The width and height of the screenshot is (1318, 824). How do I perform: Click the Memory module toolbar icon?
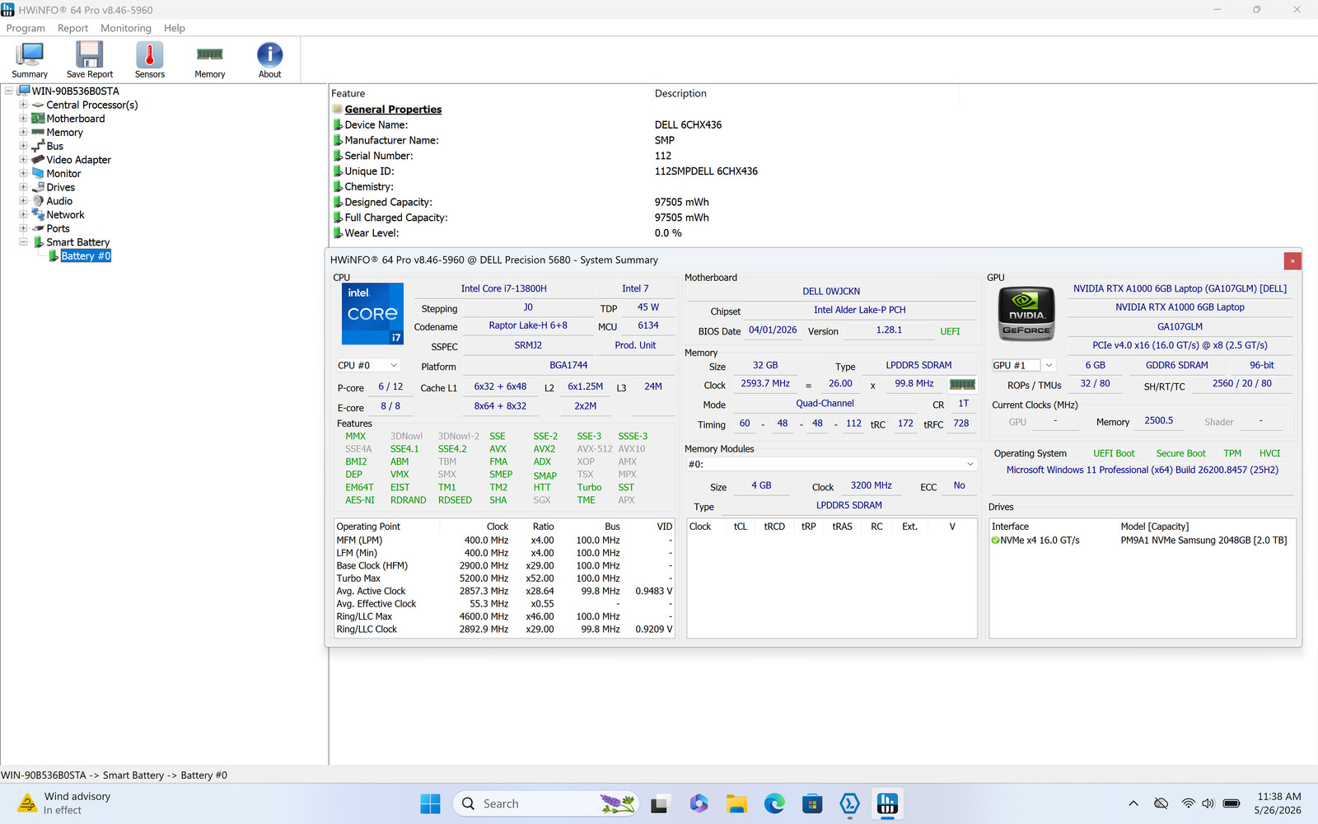point(209,60)
